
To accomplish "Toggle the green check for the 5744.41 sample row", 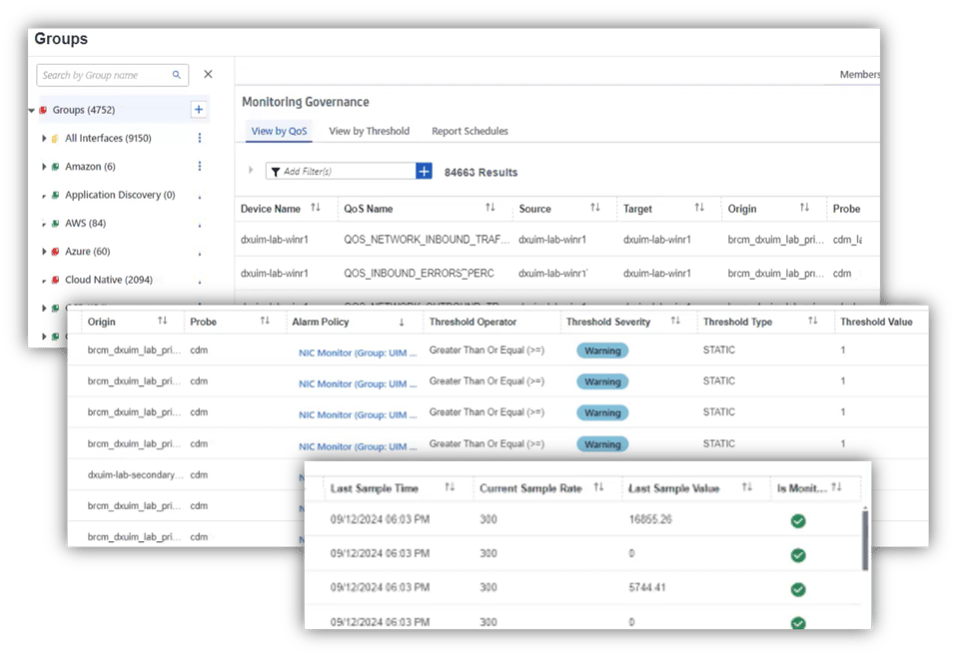I will click(x=797, y=587).
